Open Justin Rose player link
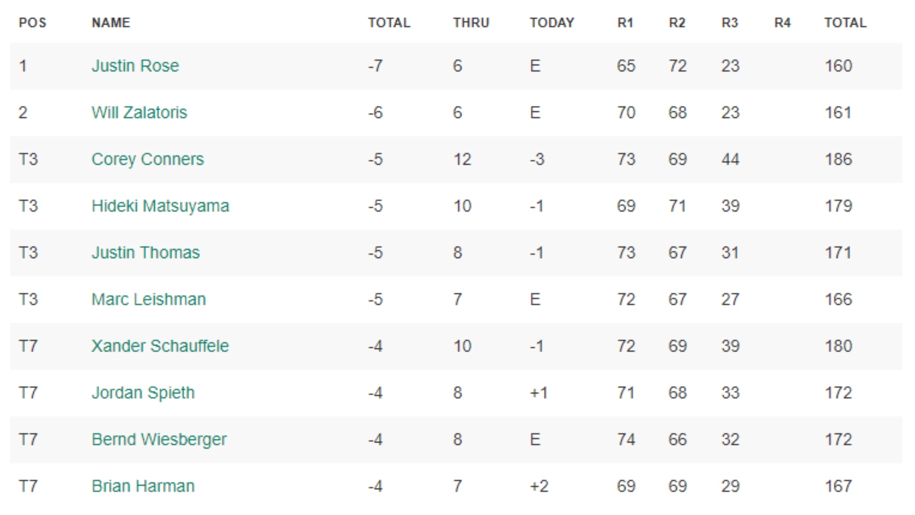This screenshot has width=915, height=515. coord(135,66)
